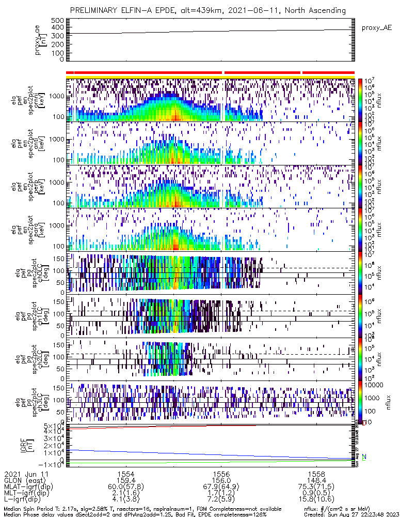This screenshot has width=400, height=517.
Task: Click the omni panel nflux colorbar
Action: point(360,100)
